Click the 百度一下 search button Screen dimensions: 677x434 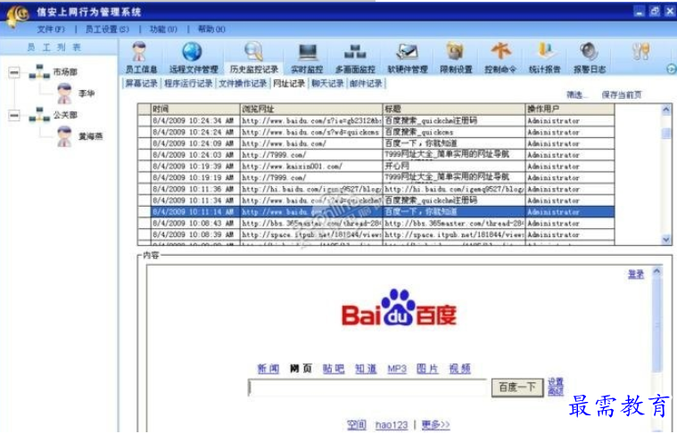[x=517, y=388]
